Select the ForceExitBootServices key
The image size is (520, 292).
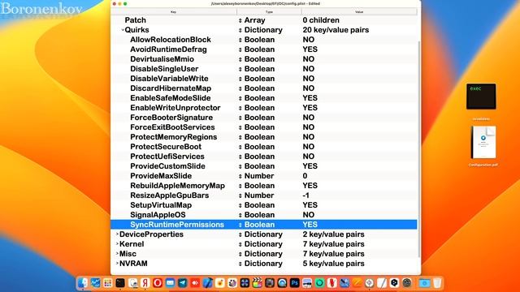point(172,127)
